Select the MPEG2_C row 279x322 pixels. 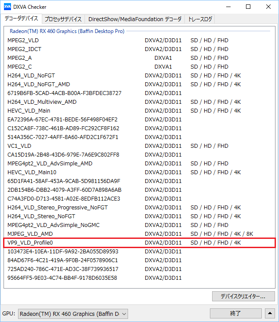click(x=139, y=67)
